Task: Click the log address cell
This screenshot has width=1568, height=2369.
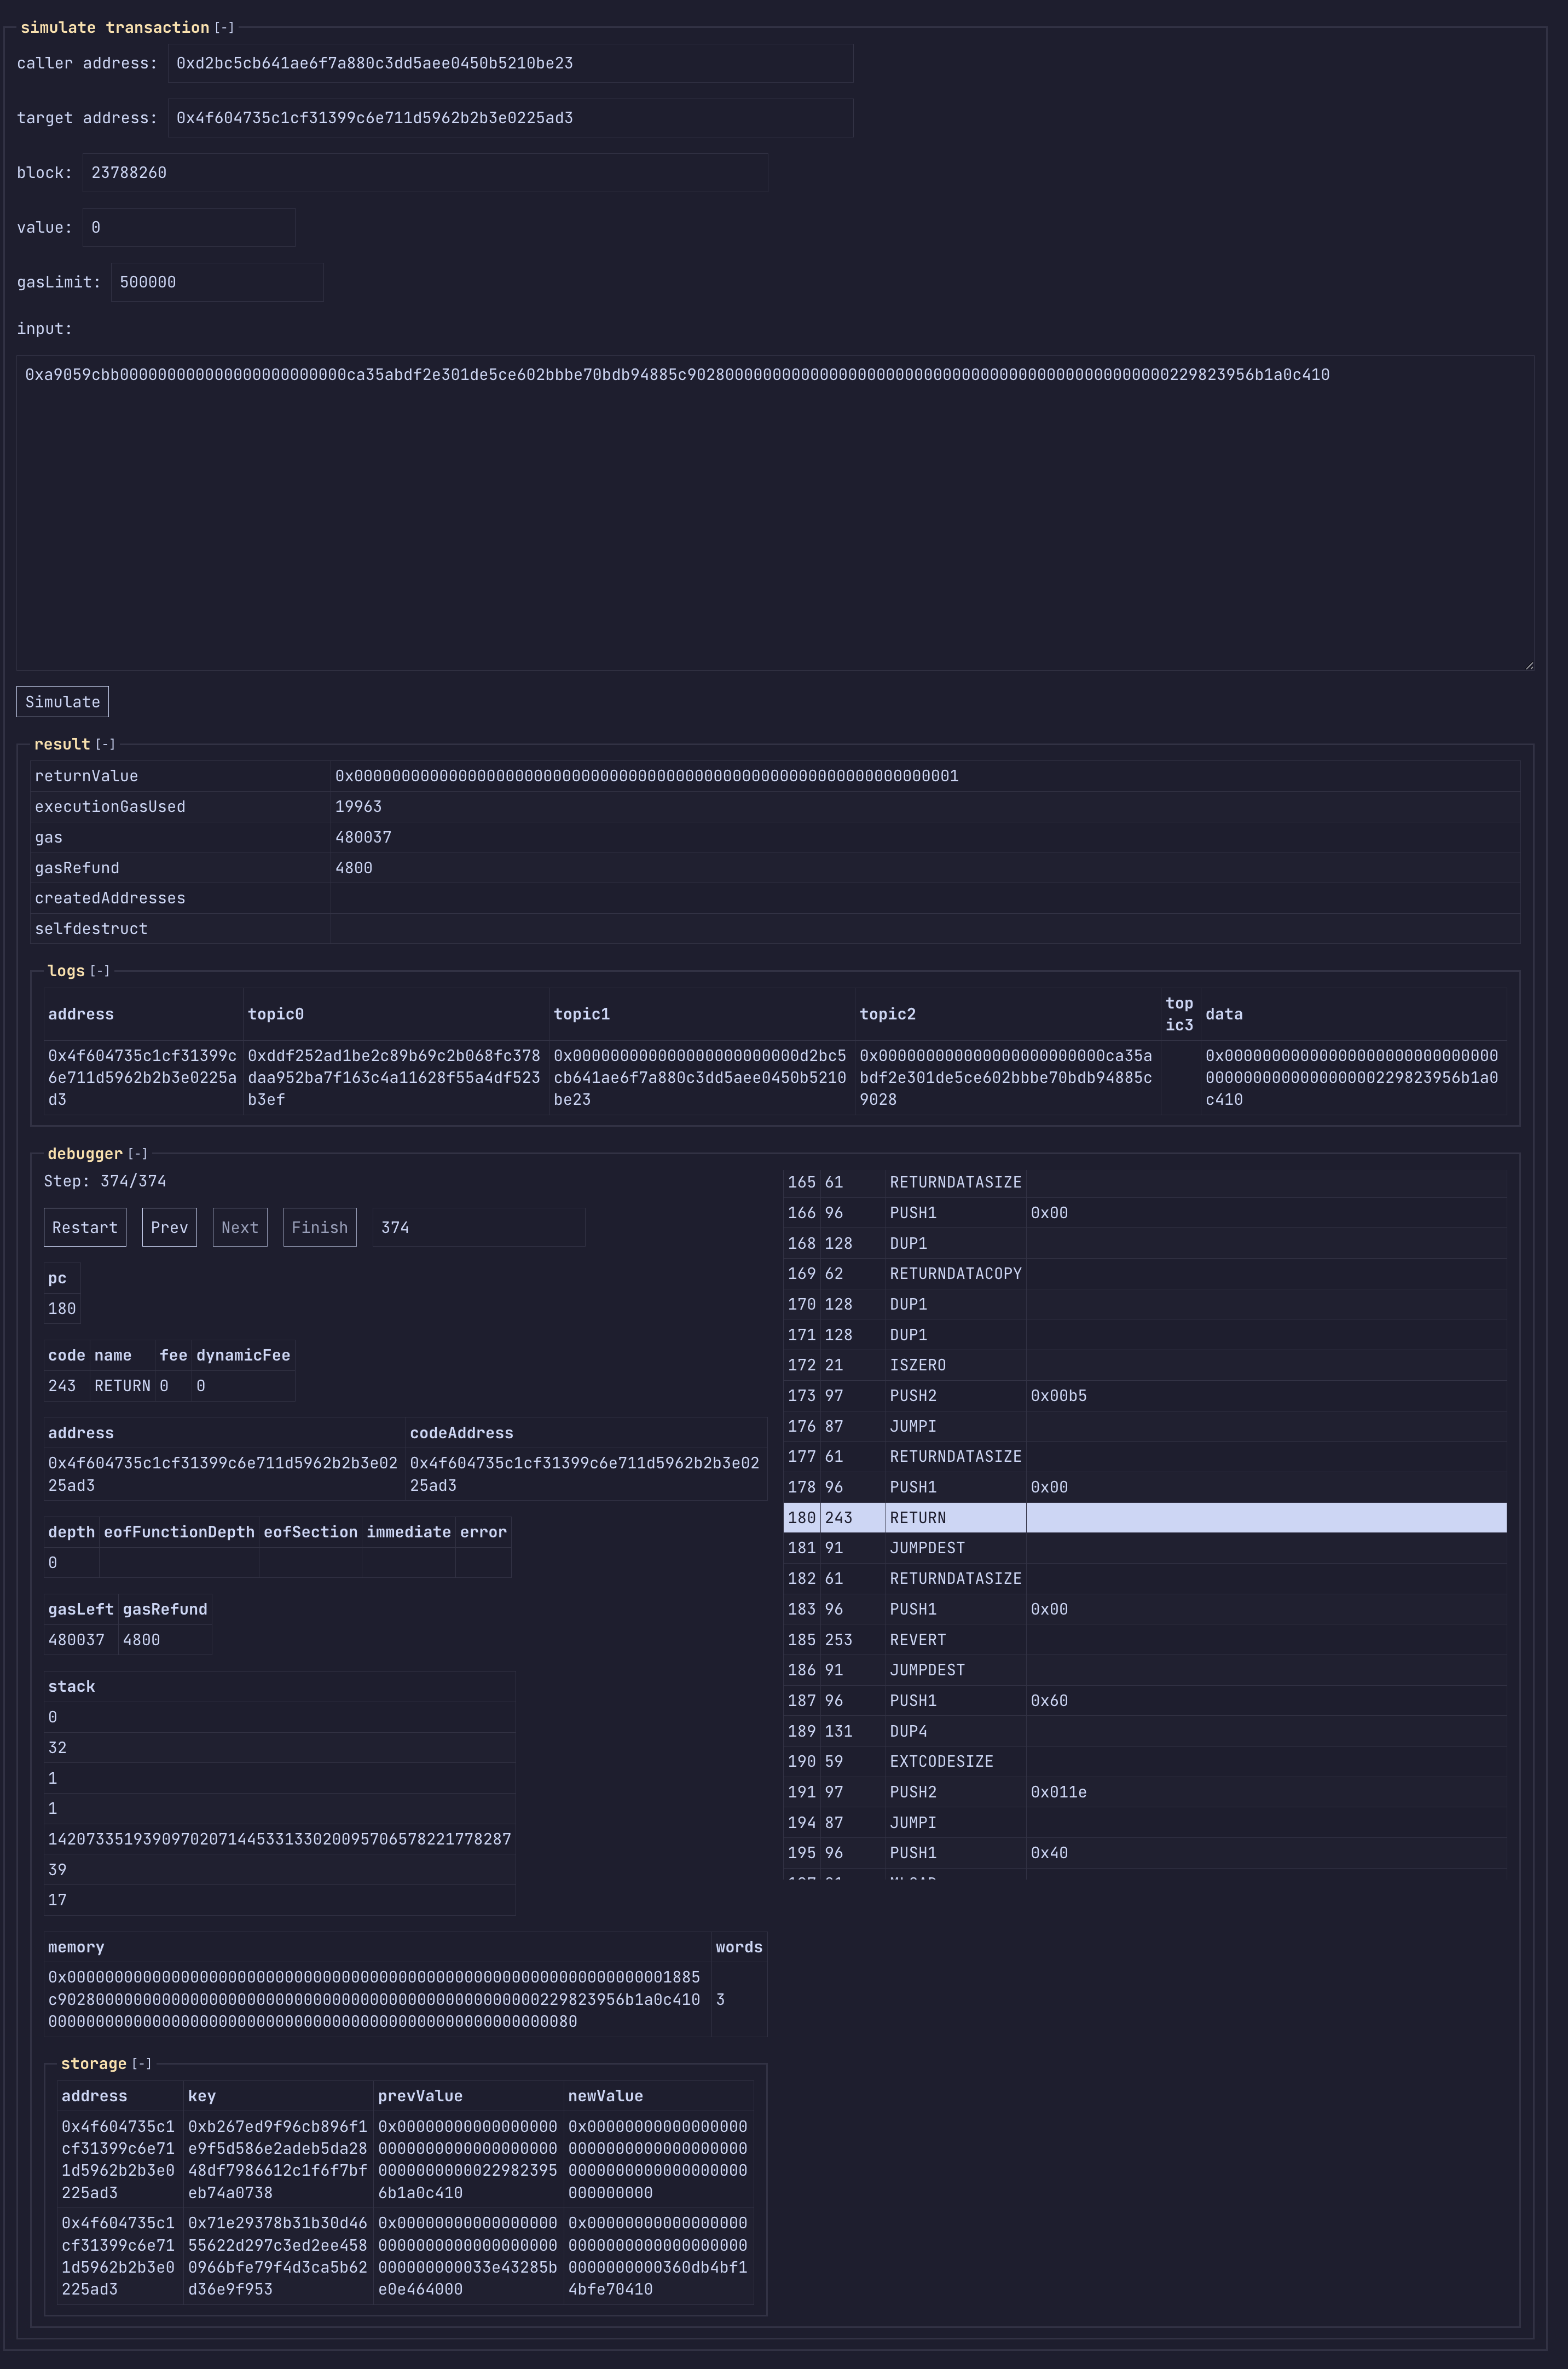Action: (x=143, y=1077)
